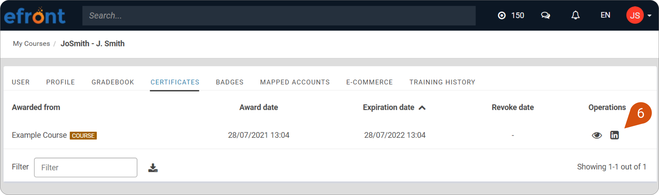
Task: Select the CERTIFICATES tab
Action: click(x=175, y=82)
